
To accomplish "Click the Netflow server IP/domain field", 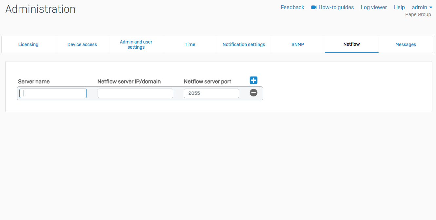I will 135,93.
